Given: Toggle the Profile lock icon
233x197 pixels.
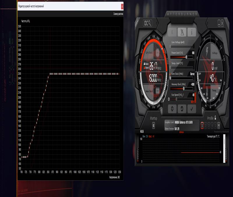Looking at the screenshot, I should pos(215,118).
